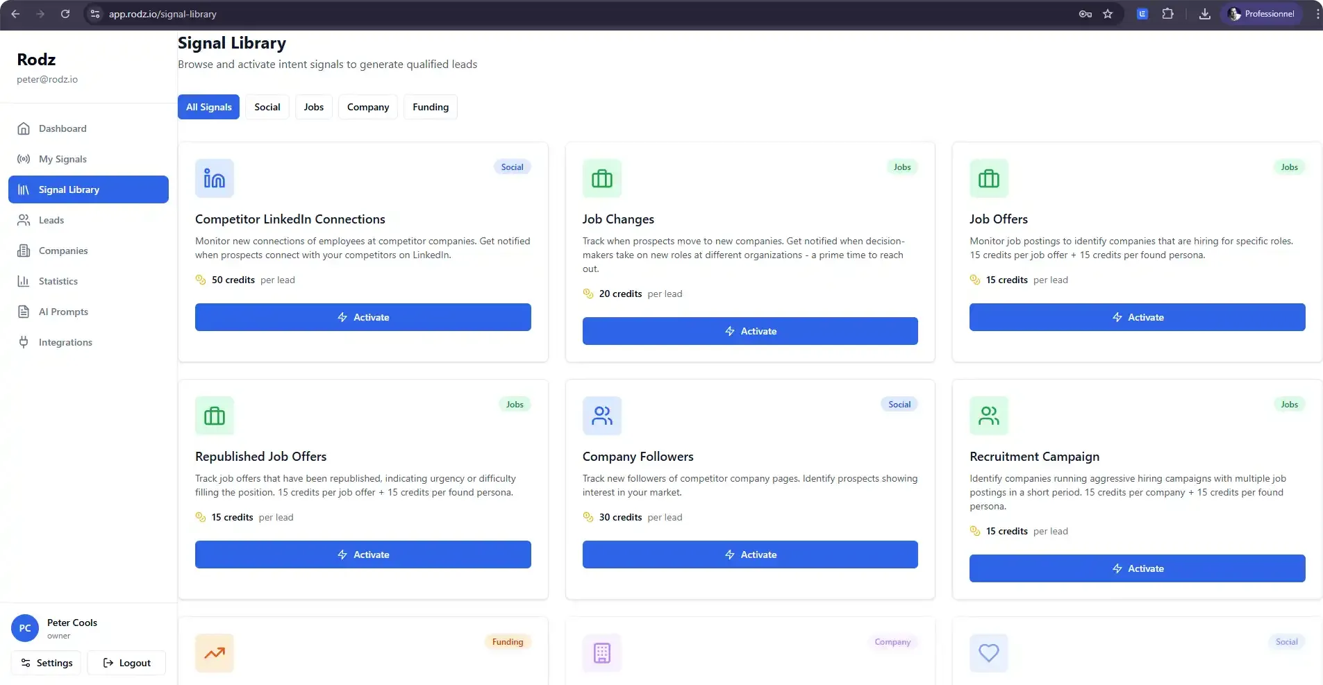Filter signals with the Jobs tab
Image resolution: width=1323 pixels, height=685 pixels.
pos(313,107)
